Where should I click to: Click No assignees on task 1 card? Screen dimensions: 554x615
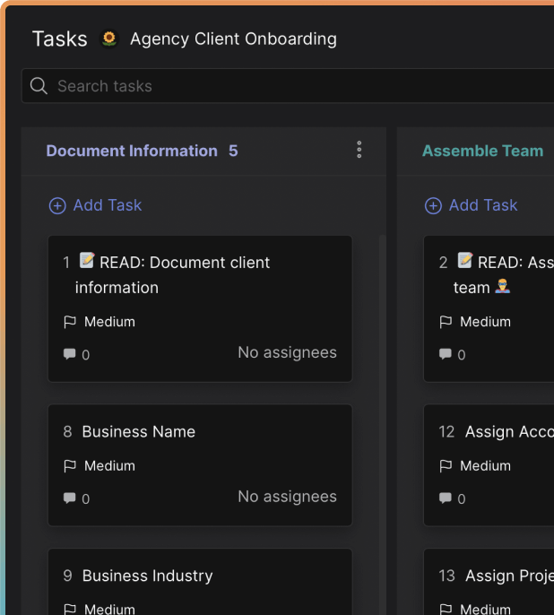click(x=287, y=352)
